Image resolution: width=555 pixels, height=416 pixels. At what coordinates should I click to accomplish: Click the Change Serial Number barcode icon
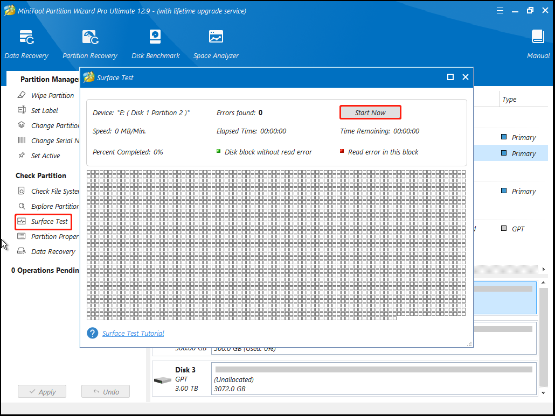click(x=22, y=140)
